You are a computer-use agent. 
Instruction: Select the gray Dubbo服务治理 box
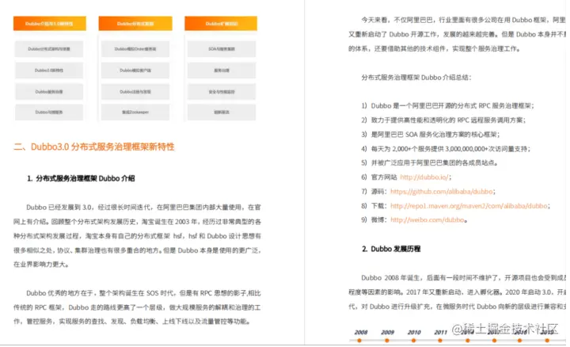[x=49, y=92]
